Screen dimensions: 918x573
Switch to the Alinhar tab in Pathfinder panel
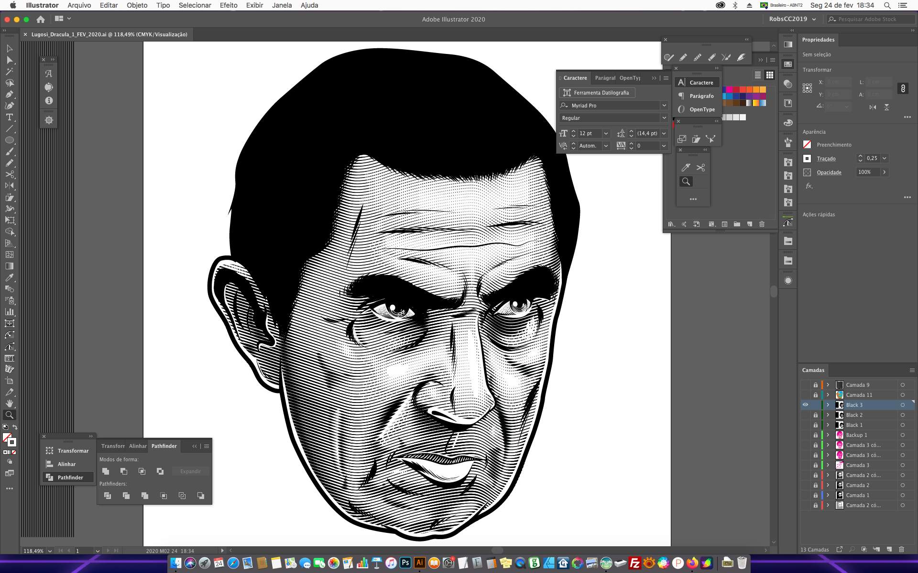tap(138, 446)
